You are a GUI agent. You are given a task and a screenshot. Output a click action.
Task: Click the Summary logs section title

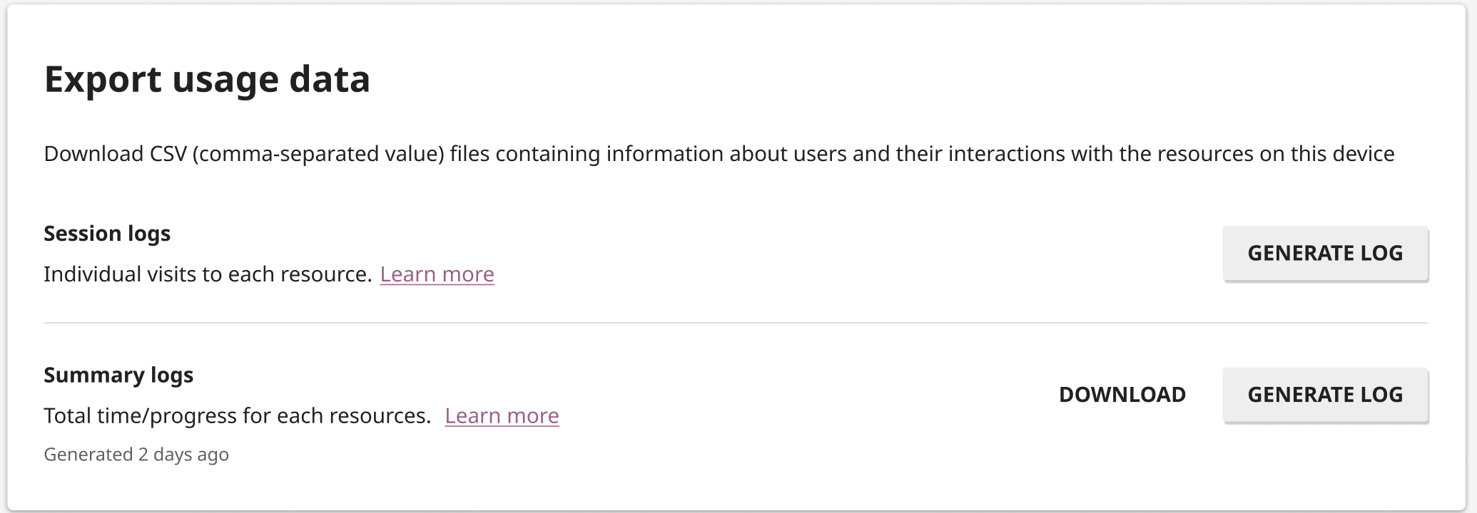tap(118, 375)
